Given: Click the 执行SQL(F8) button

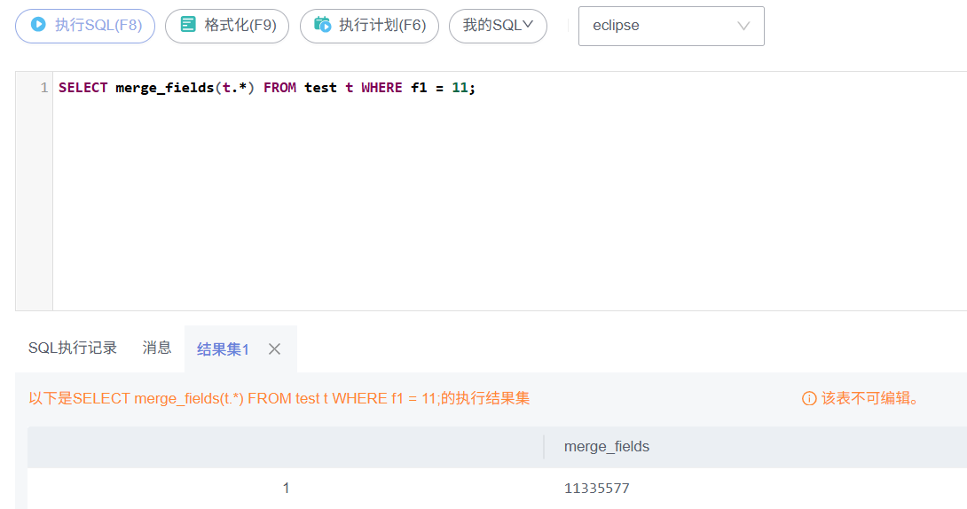Looking at the screenshot, I should coord(85,26).
